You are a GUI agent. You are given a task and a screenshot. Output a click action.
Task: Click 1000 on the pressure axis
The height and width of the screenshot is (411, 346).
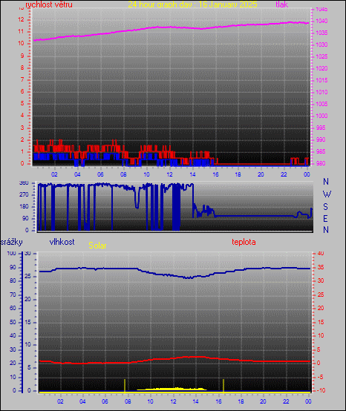[x=321, y=116]
